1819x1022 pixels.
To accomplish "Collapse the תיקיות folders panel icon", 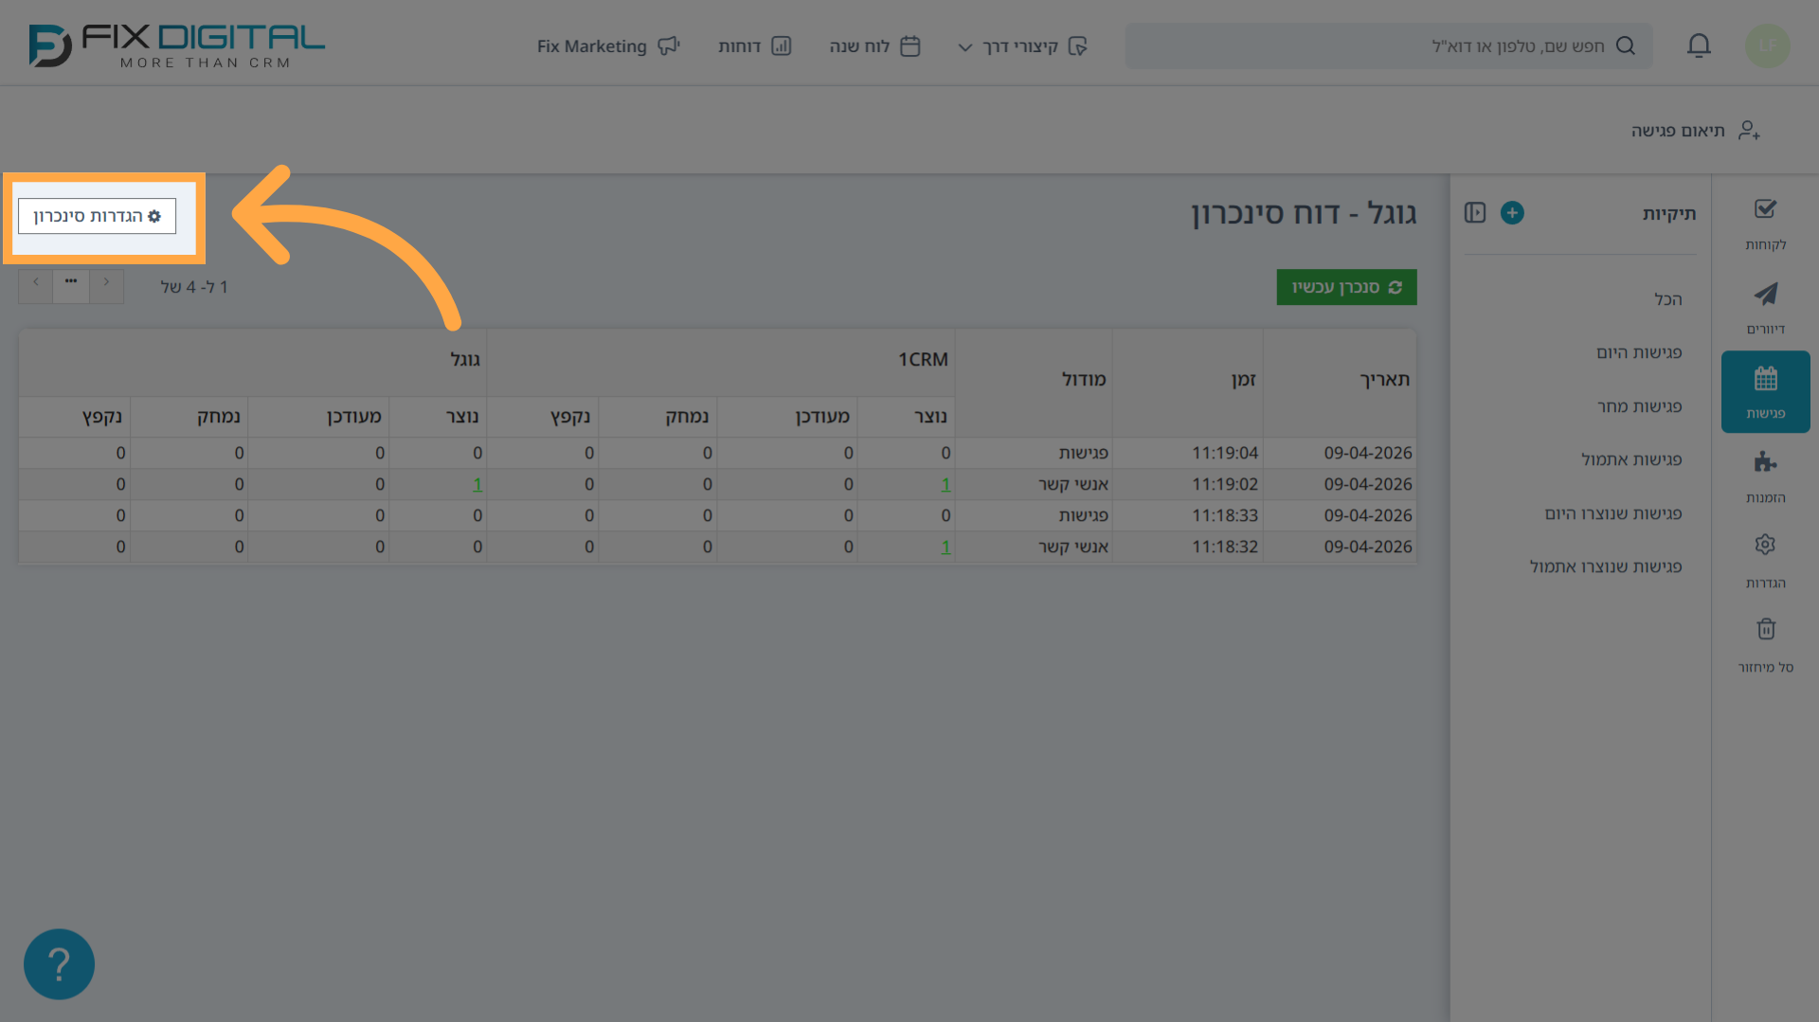I will tap(1475, 213).
